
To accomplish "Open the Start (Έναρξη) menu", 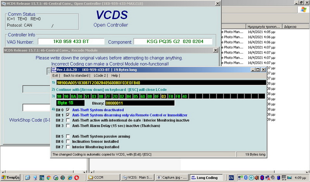I will pyautogui.click(x=10, y=177).
